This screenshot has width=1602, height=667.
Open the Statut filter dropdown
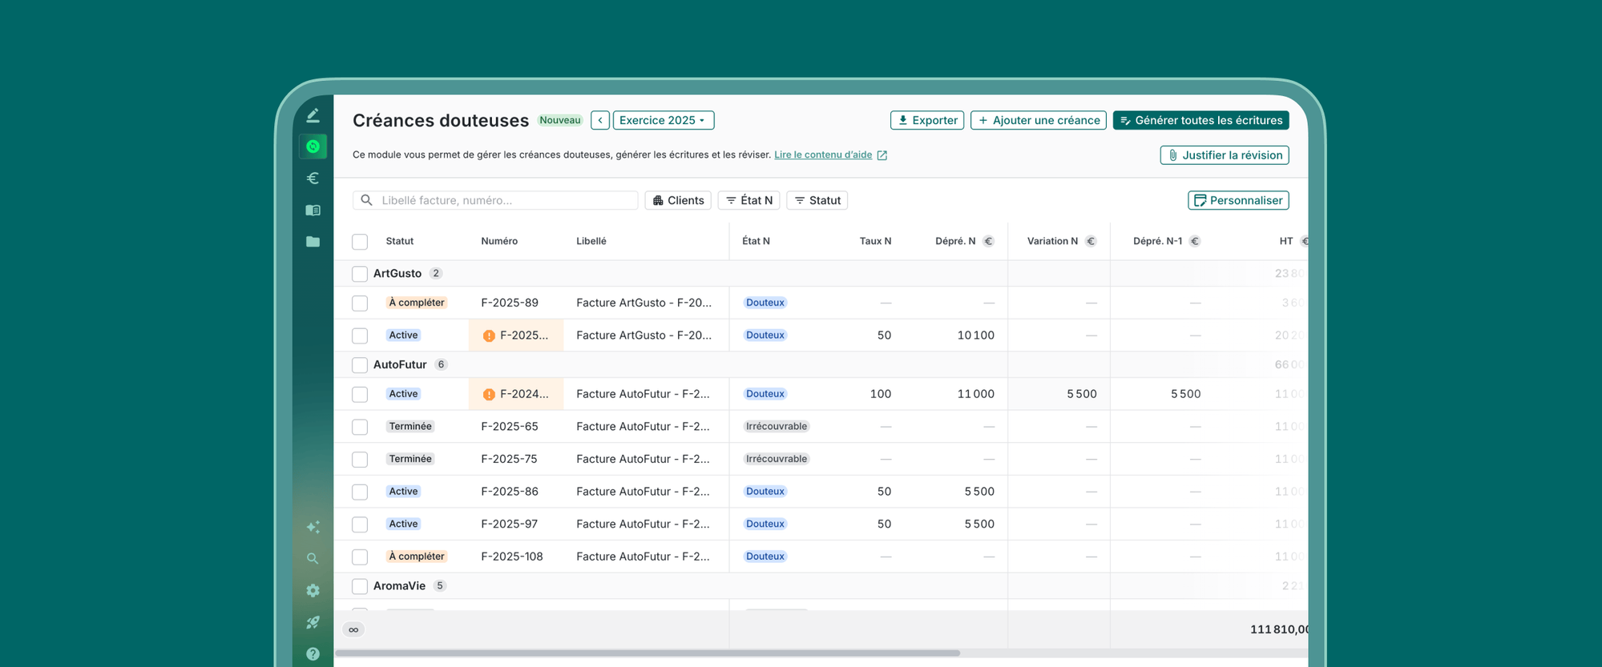pos(817,200)
